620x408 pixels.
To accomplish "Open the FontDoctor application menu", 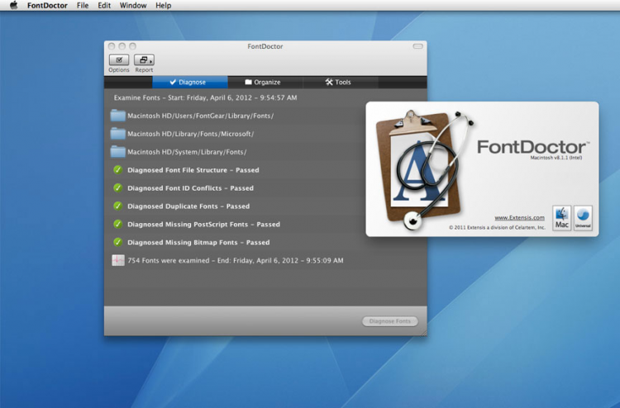I will click(47, 6).
